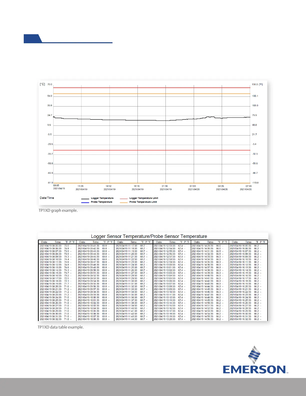Click the EMERSON wordmark text
The height and width of the screenshot is (396, 306).
pos(254,369)
